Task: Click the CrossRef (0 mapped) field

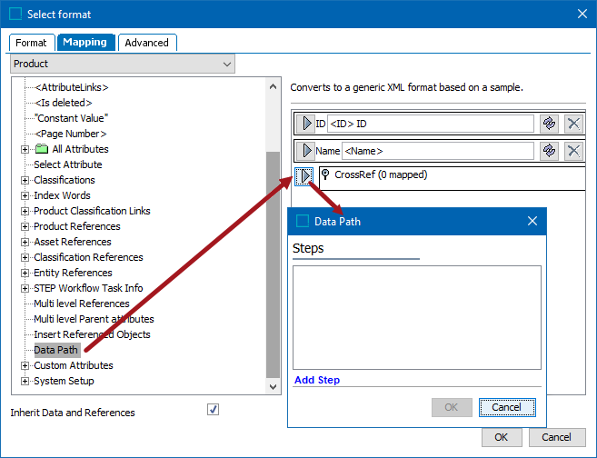Action: pyautogui.click(x=452, y=178)
